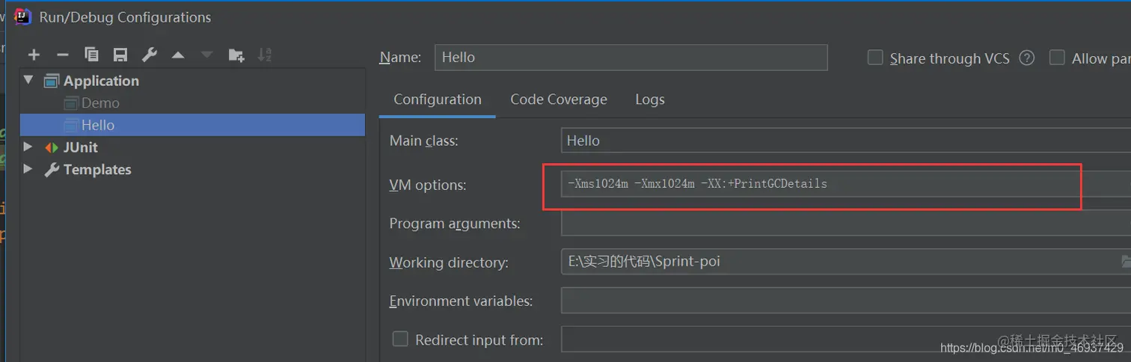Add a new configuration with plus icon
The width and height of the screenshot is (1131, 362).
(34, 55)
